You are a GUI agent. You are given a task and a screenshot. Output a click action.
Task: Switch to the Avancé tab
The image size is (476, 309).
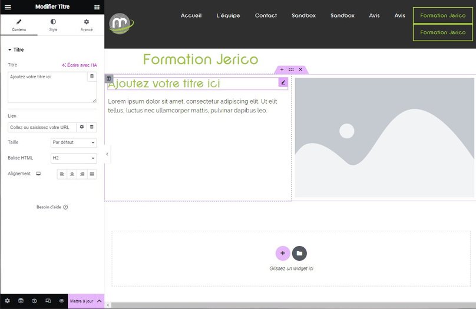coord(87,25)
